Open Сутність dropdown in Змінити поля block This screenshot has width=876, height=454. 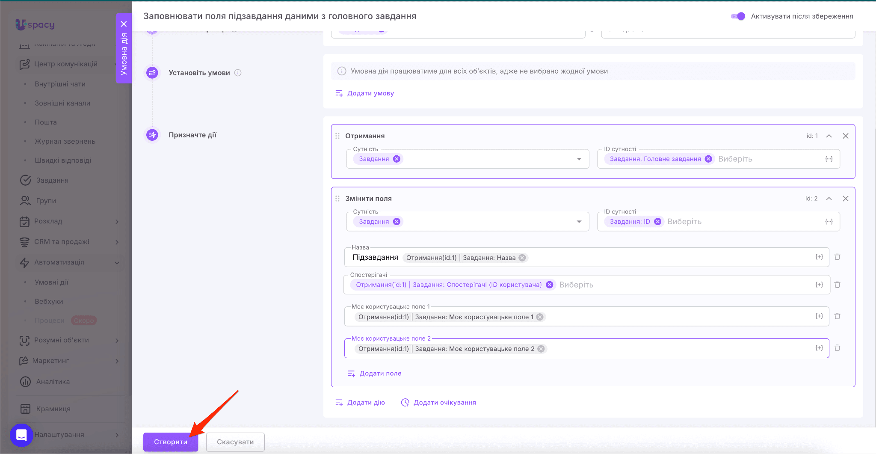(x=579, y=222)
